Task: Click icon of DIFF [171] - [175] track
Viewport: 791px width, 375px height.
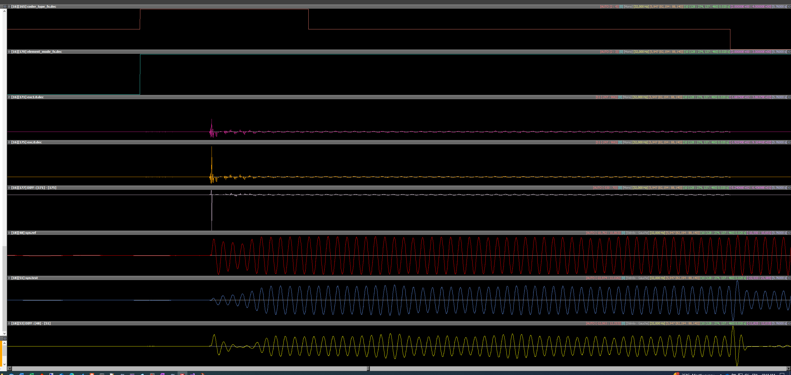Action: click(x=9, y=188)
